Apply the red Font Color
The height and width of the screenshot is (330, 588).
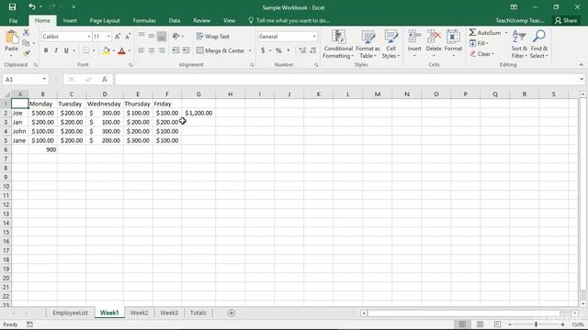(x=121, y=50)
